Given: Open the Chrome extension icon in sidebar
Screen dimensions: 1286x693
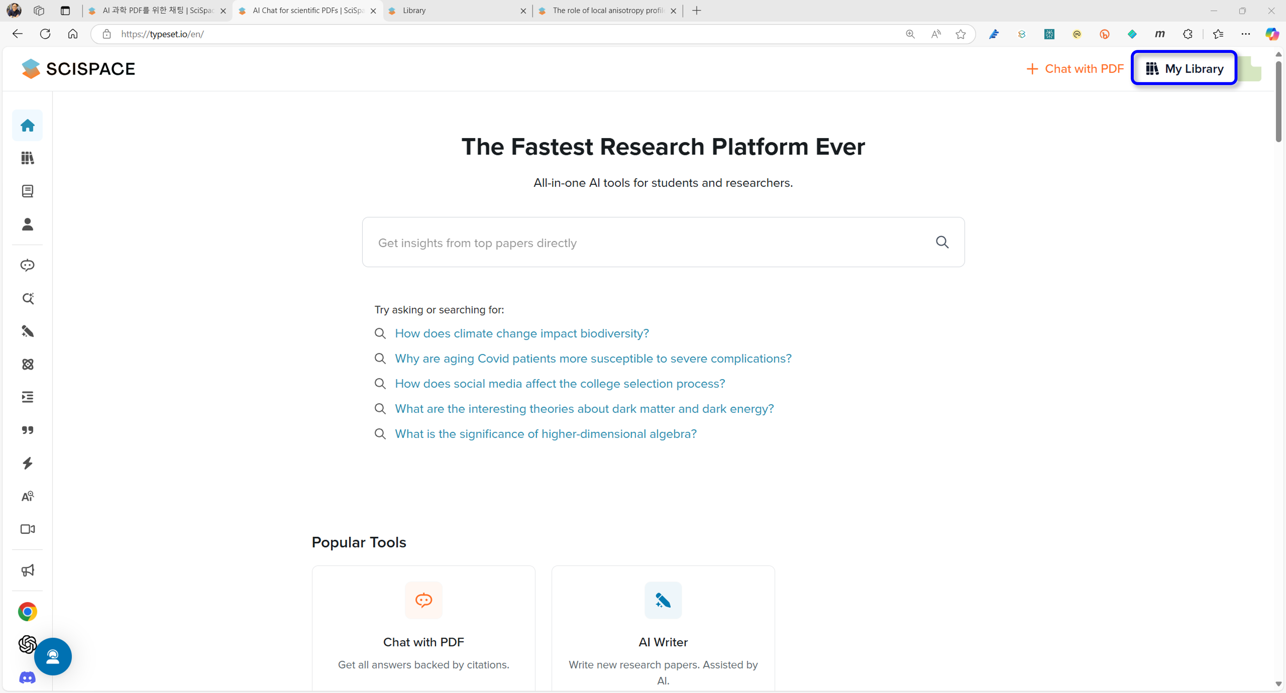Looking at the screenshot, I should (x=27, y=612).
